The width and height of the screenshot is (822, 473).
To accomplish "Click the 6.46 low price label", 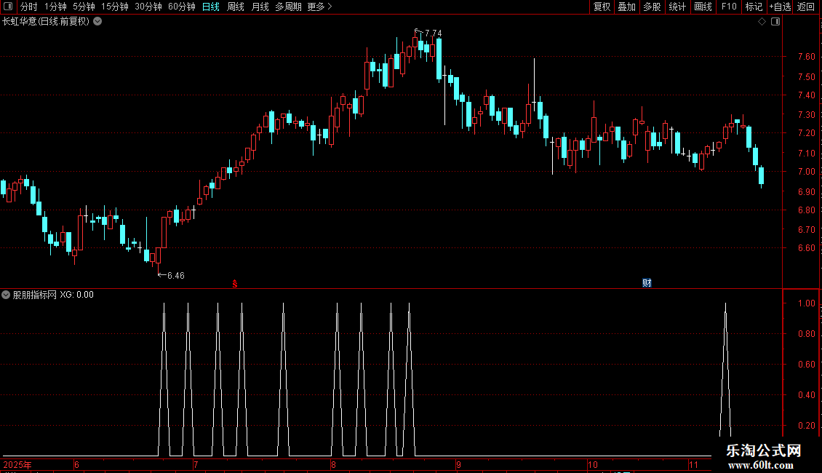I will pos(175,275).
